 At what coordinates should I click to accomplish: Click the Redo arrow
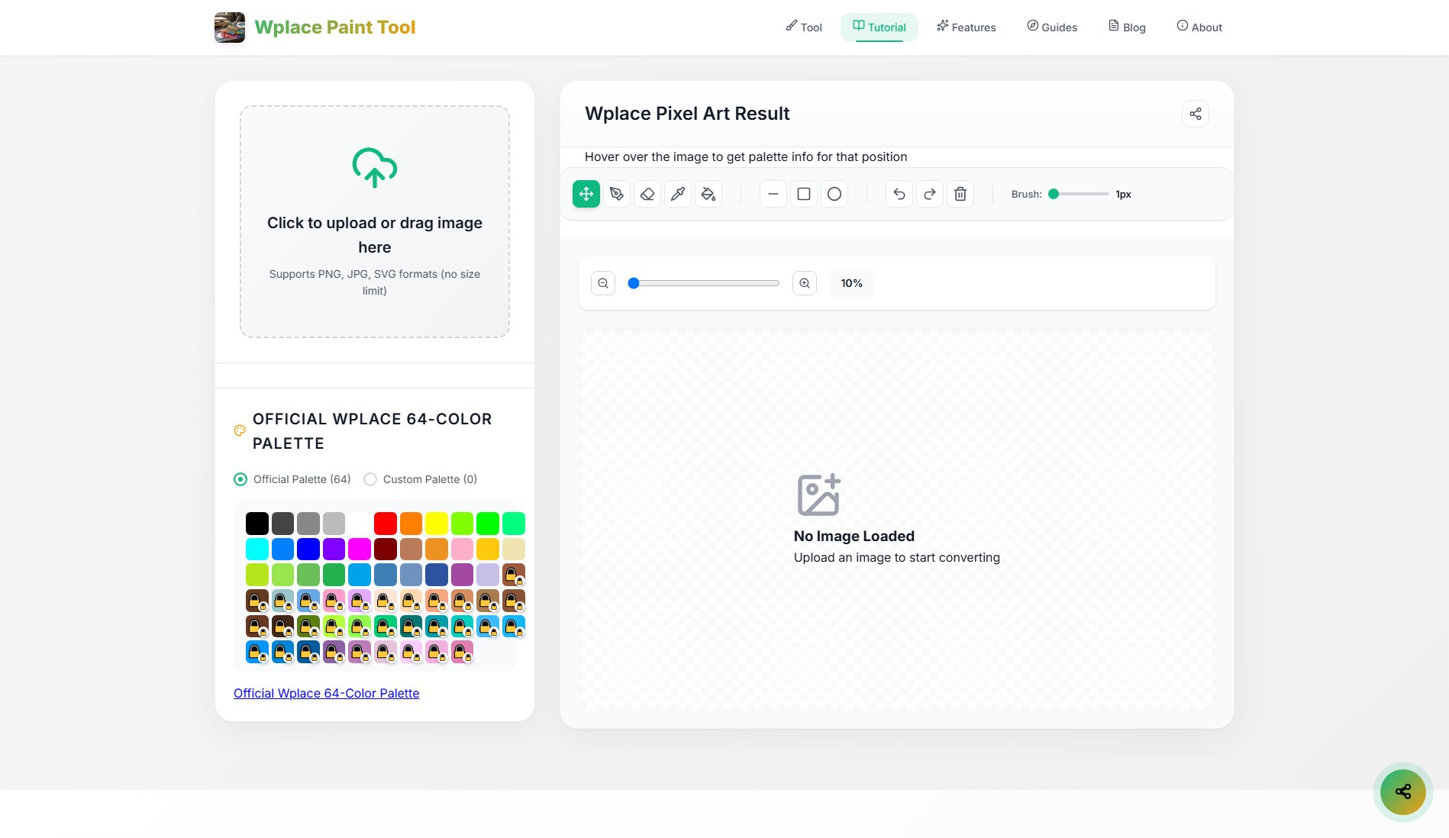click(x=930, y=194)
